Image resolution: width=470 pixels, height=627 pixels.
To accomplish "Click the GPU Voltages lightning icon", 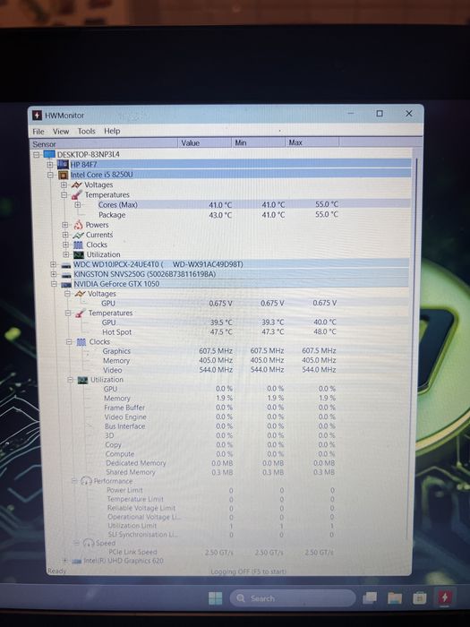I will 80,294.
